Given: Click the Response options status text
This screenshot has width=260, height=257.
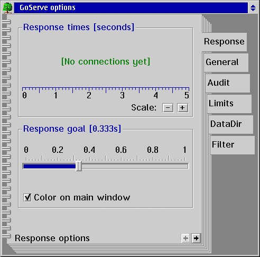Looking at the screenshot, I should (52, 238).
